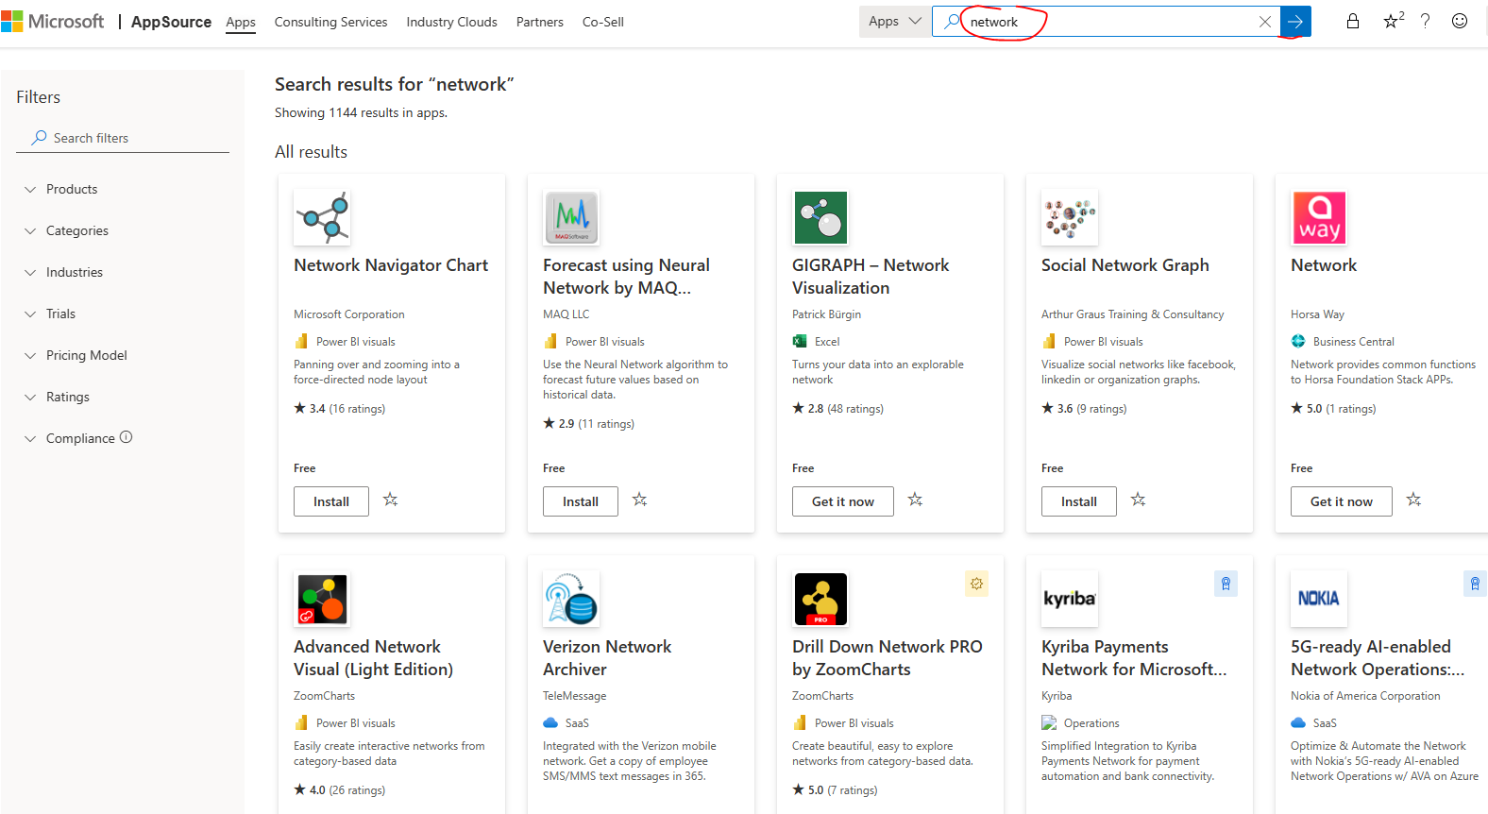1488x814 pixels.
Task: Open the sign-in lock icon
Action: click(x=1353, y=21)
